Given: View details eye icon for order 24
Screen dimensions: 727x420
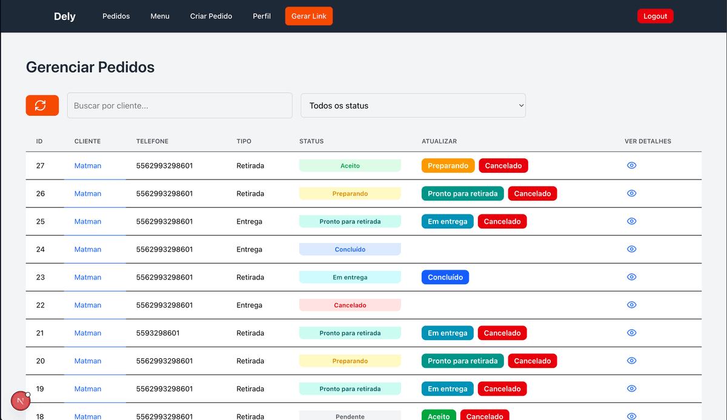Looking at the screenshot, I should point(631,248).
